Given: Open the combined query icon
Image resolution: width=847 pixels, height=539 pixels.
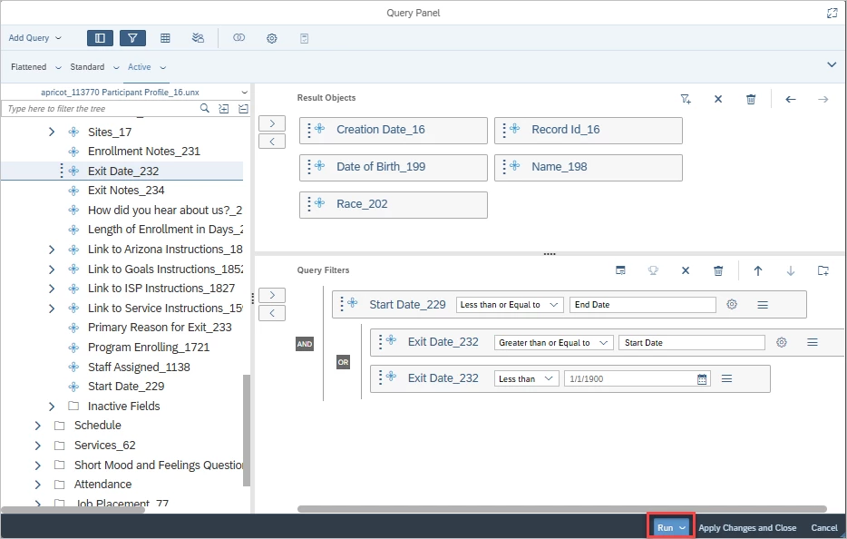Looking at the screenshot, I should pos(239,38).
